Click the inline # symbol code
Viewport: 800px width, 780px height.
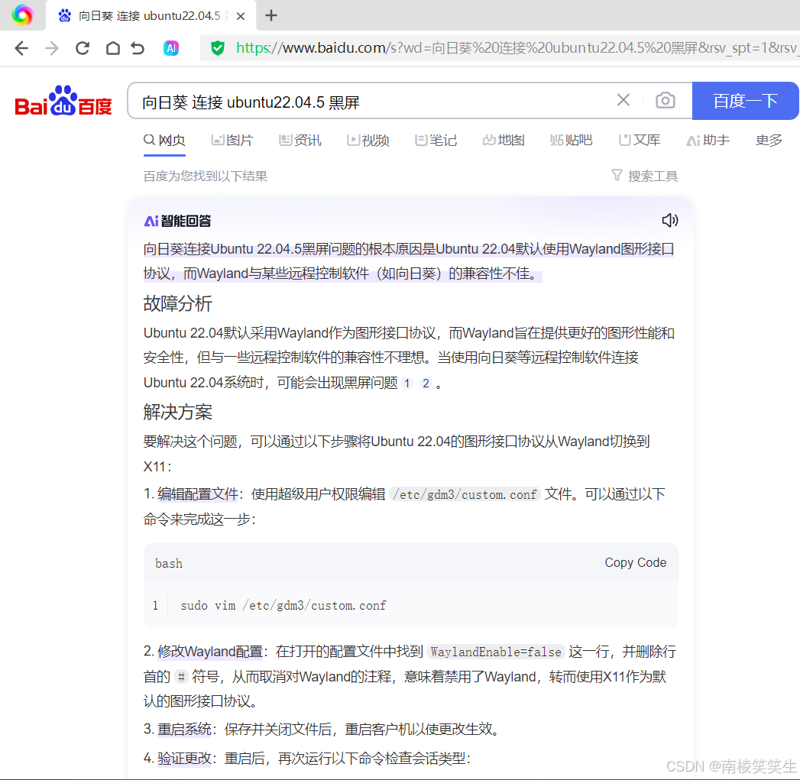181,677
